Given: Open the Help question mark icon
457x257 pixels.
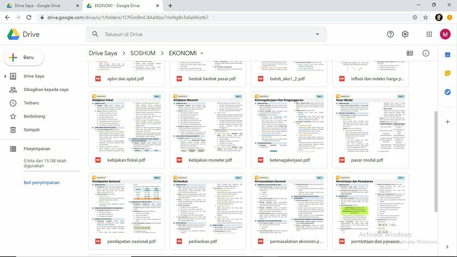Looking at the screenshot, I should (x=390, y=34).
